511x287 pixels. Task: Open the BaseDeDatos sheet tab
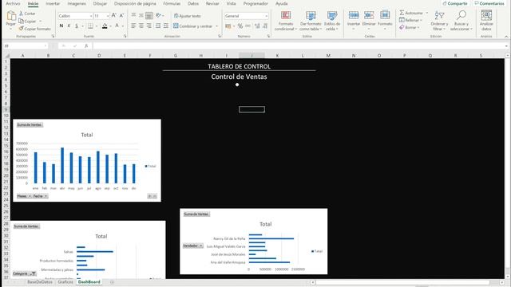point(40,281)
